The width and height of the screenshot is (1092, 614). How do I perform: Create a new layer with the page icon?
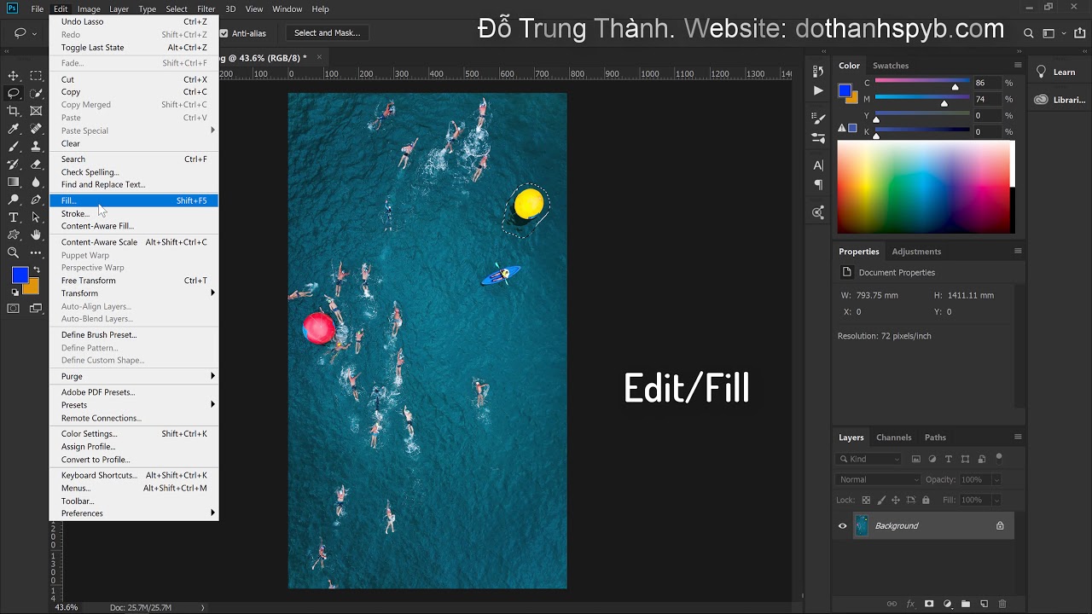[x=984, y=604]
